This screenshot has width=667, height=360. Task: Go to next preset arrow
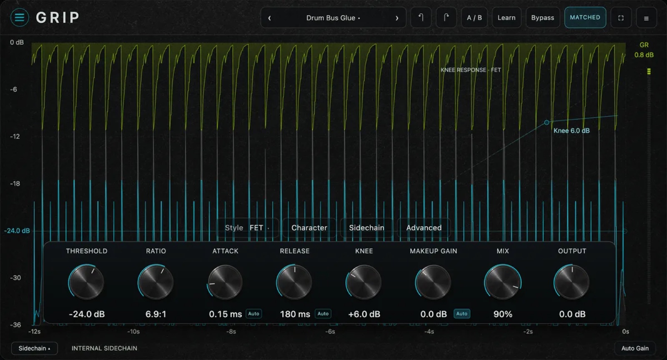tap(397, 18)
